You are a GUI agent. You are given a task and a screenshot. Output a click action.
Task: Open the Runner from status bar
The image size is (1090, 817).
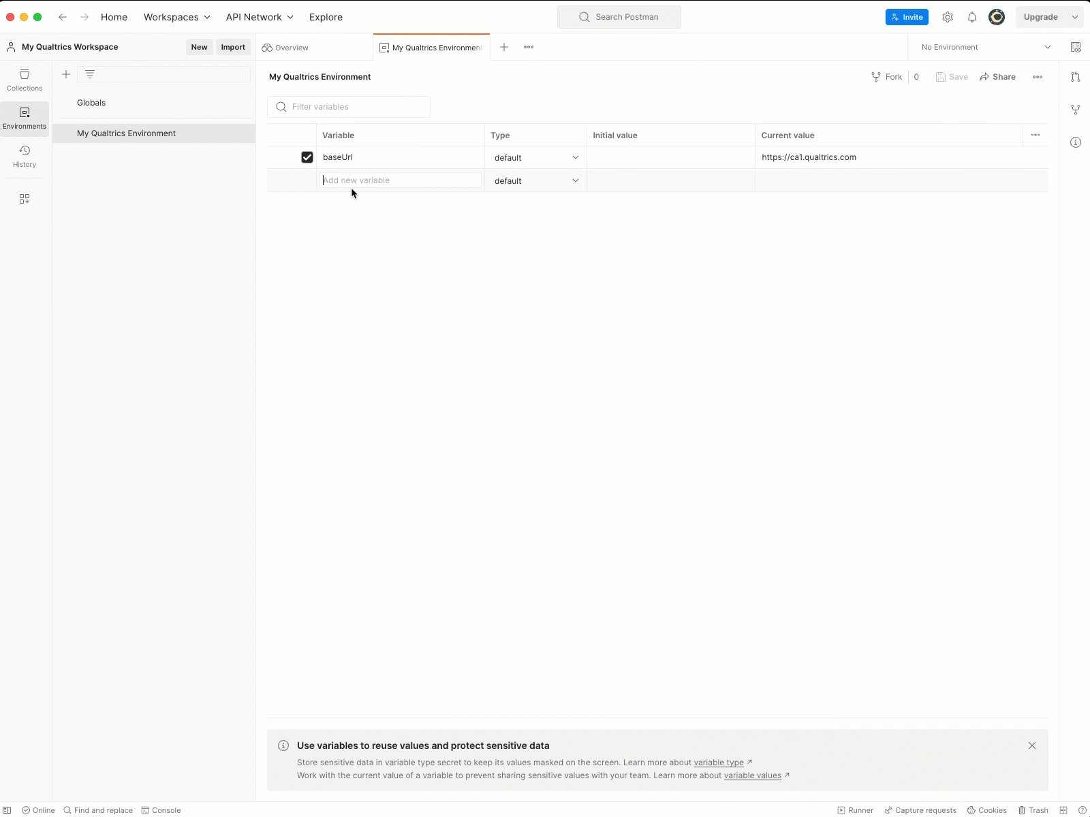click(856, 810)
